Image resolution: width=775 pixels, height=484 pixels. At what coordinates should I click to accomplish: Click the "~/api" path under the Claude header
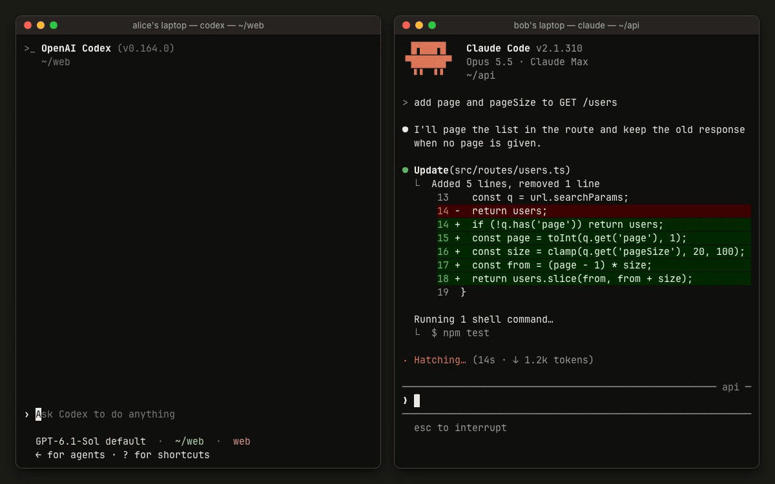coord(480,76)
